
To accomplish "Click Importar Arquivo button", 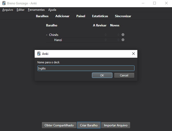I will tap(116, 125).
